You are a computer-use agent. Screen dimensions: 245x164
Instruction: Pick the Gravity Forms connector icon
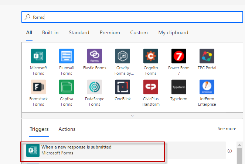[x=123, y=56]
